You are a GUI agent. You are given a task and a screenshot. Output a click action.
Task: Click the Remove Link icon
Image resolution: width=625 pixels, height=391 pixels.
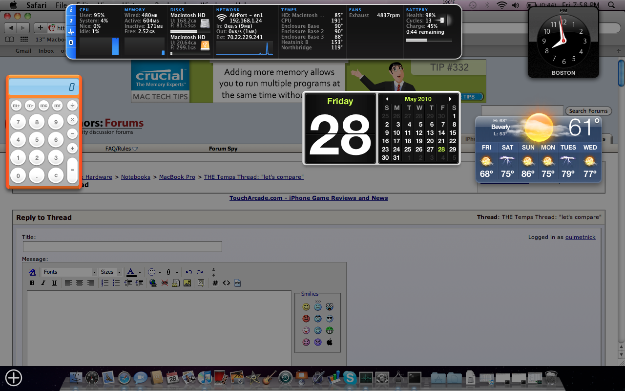(165, 283)
